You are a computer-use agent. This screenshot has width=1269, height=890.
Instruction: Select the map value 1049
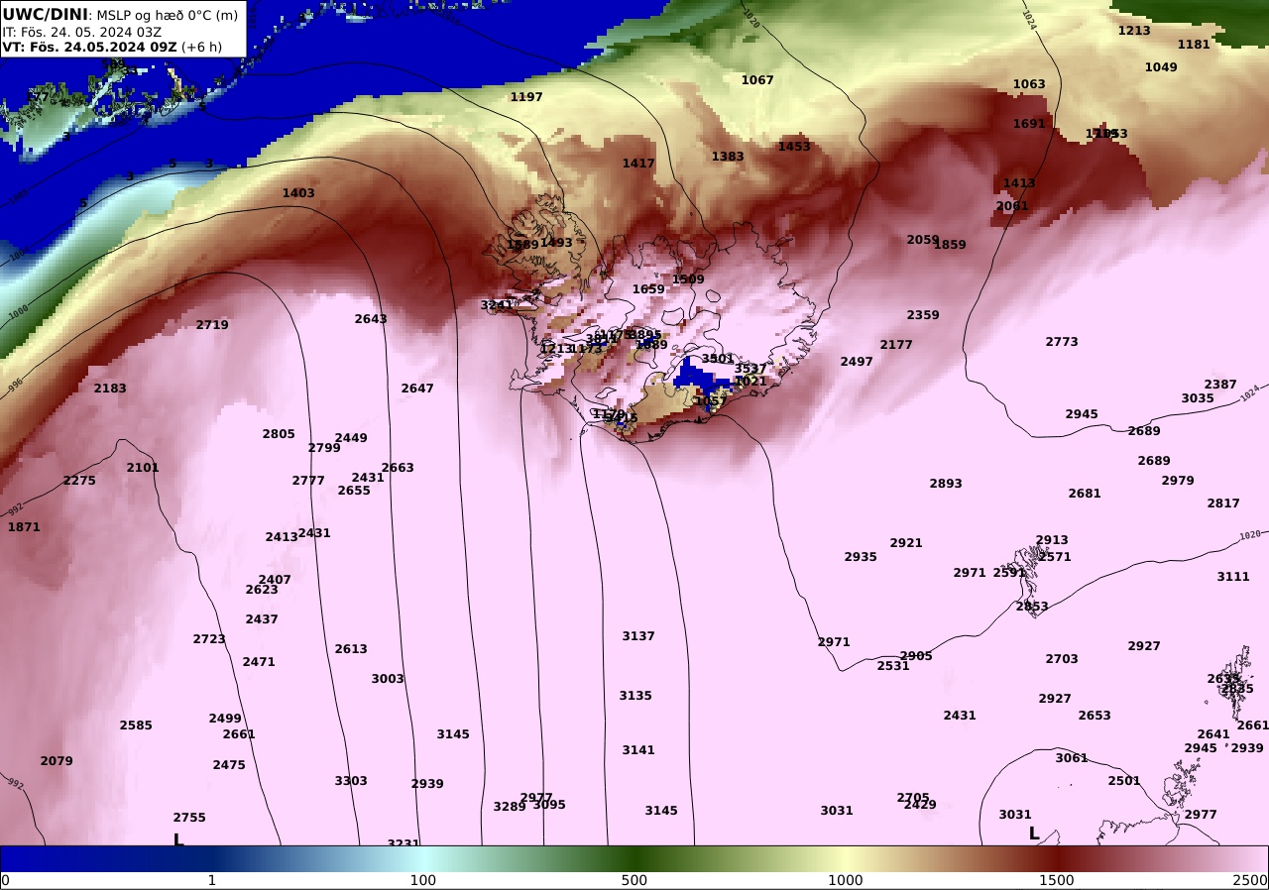pos(1161,67)
